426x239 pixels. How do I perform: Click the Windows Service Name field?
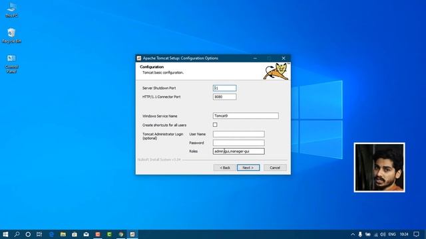[x=246, y=116]
